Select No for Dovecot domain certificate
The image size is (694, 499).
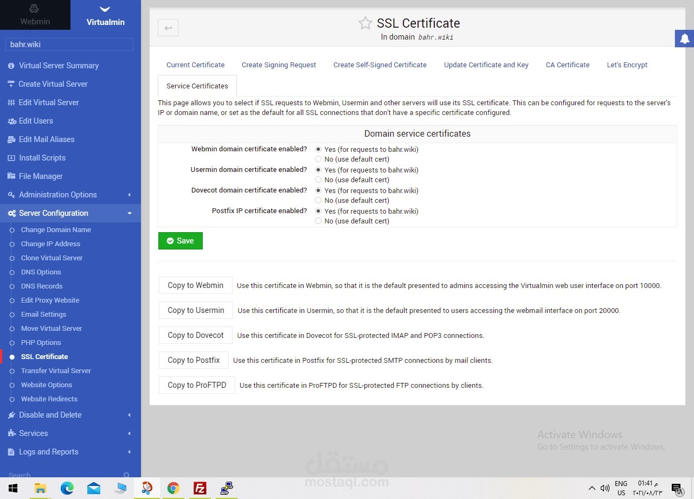tap(318, 200)
